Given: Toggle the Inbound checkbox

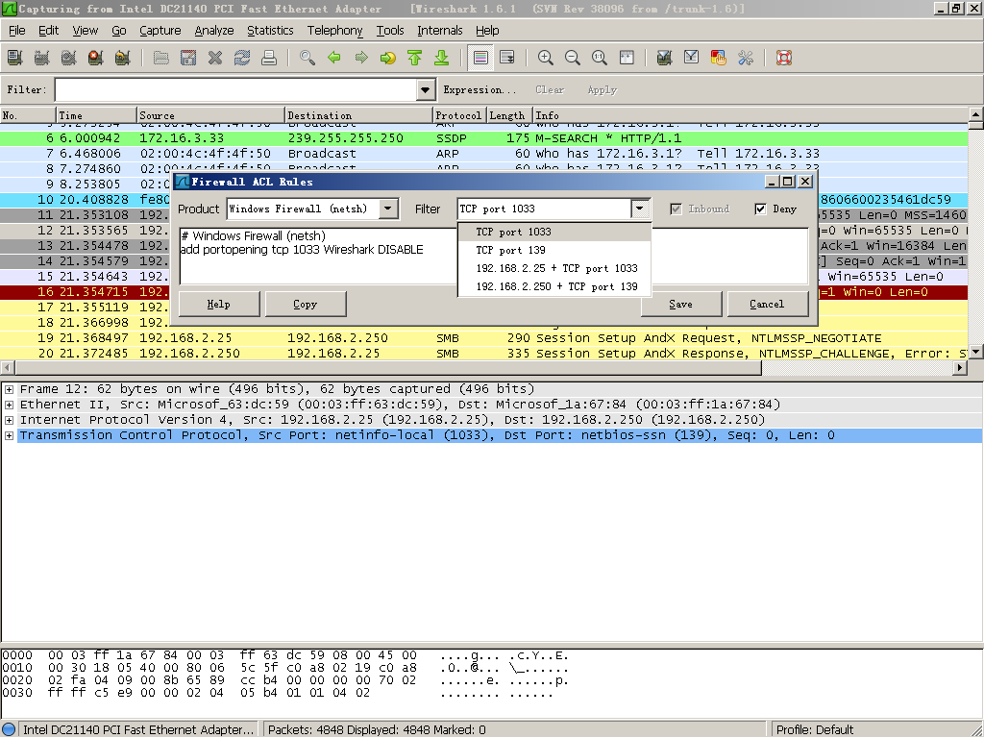Looking at the screenshot, I should 676,209.
